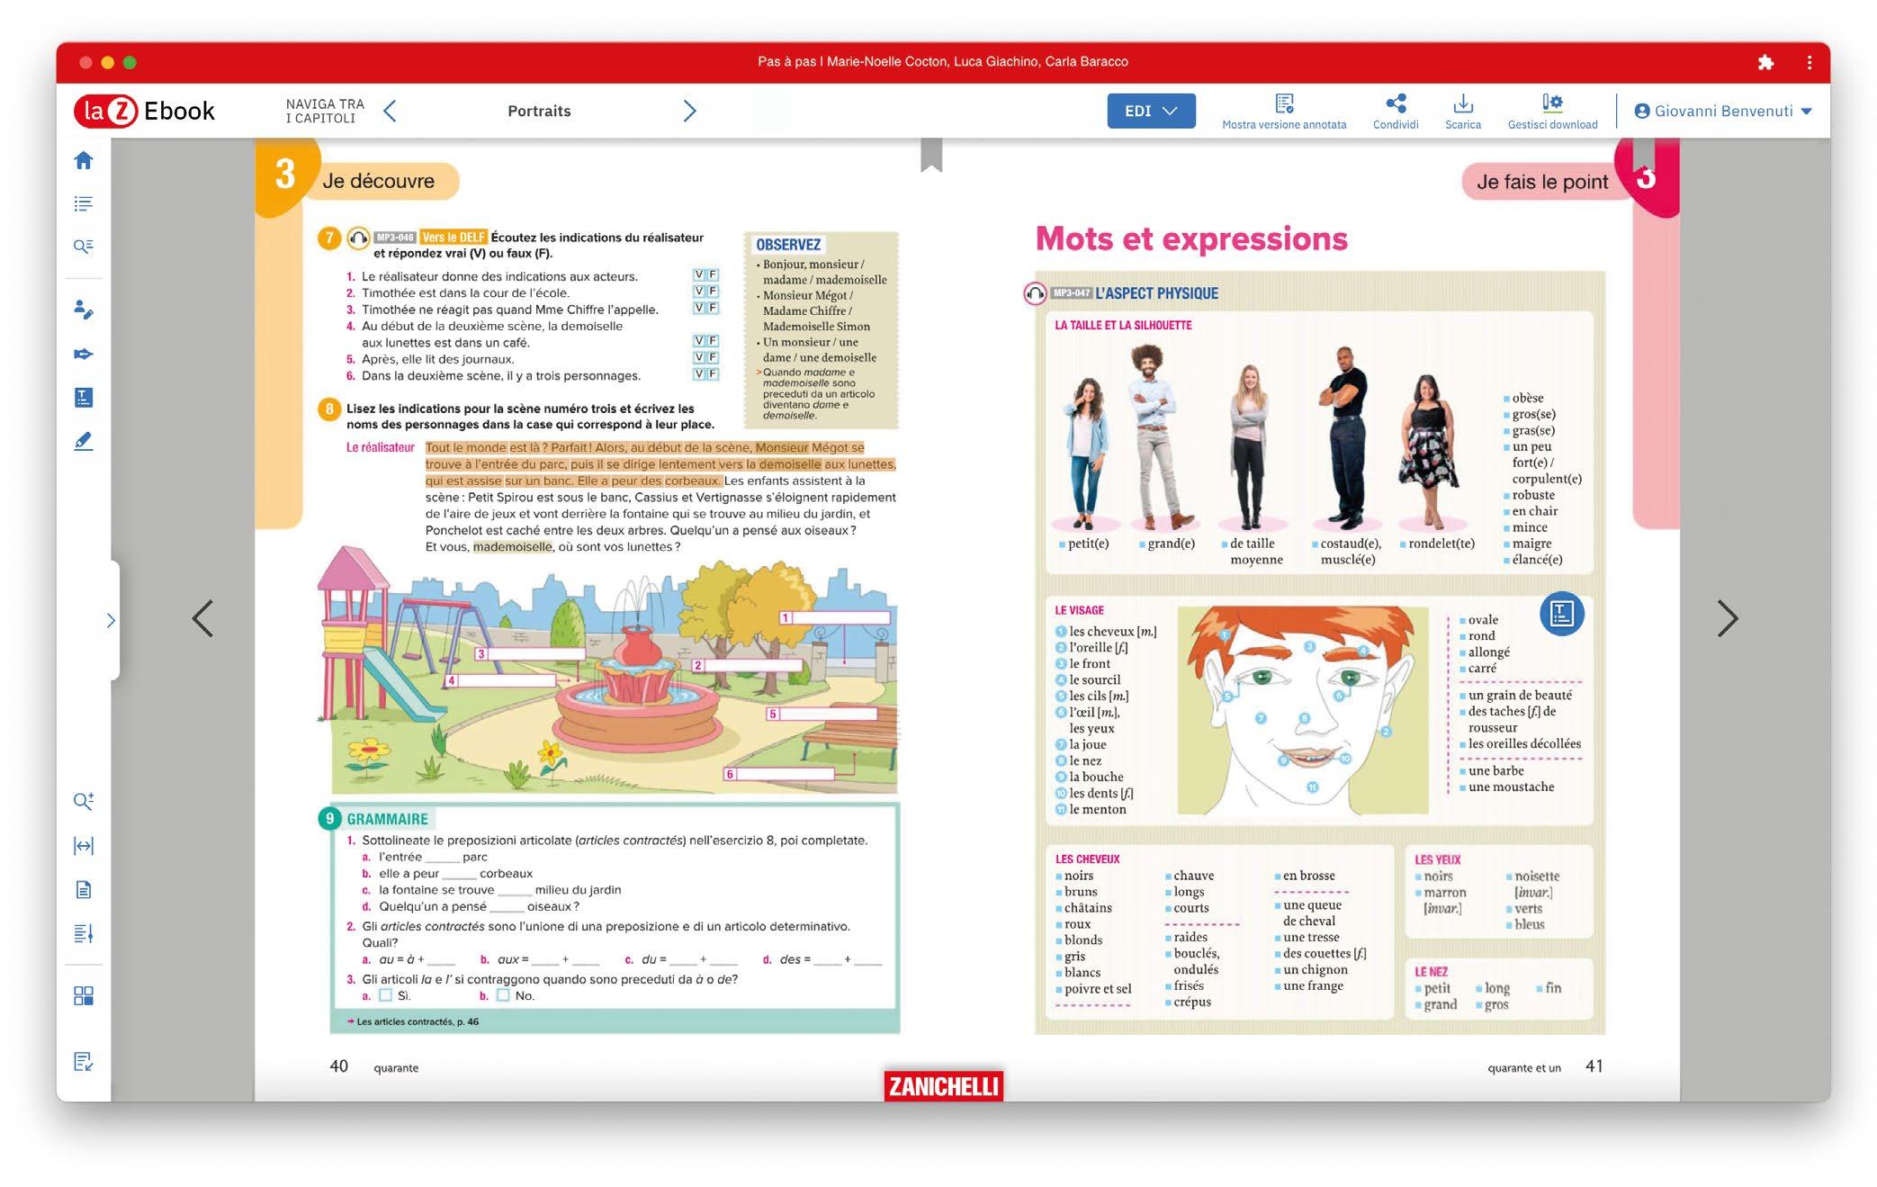Open the table of contents list icon
Image resolution: width=1877 pixels, height=1187 pixels.
pyautogui.click(x=84, y=204)
